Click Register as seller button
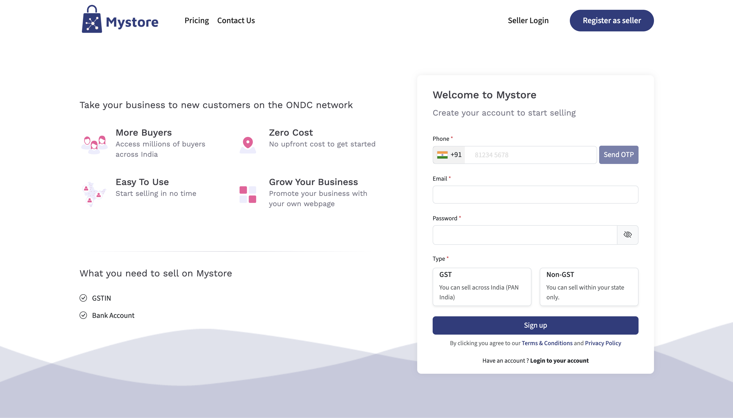This screenshot has height=418, width=733. pyautogui.click(x=612, y=20)
